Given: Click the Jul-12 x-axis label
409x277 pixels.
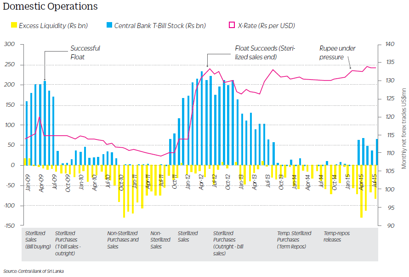Looking at the screenshot, I should [x=215, y=181].
